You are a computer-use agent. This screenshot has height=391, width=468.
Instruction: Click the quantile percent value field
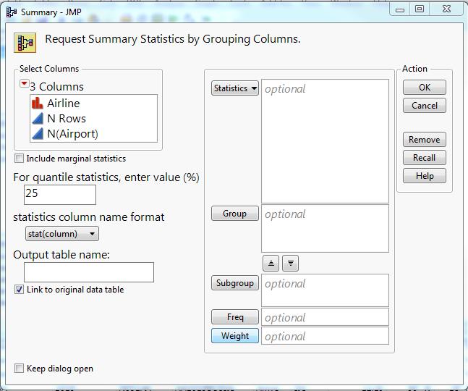(x=60, y=194)
